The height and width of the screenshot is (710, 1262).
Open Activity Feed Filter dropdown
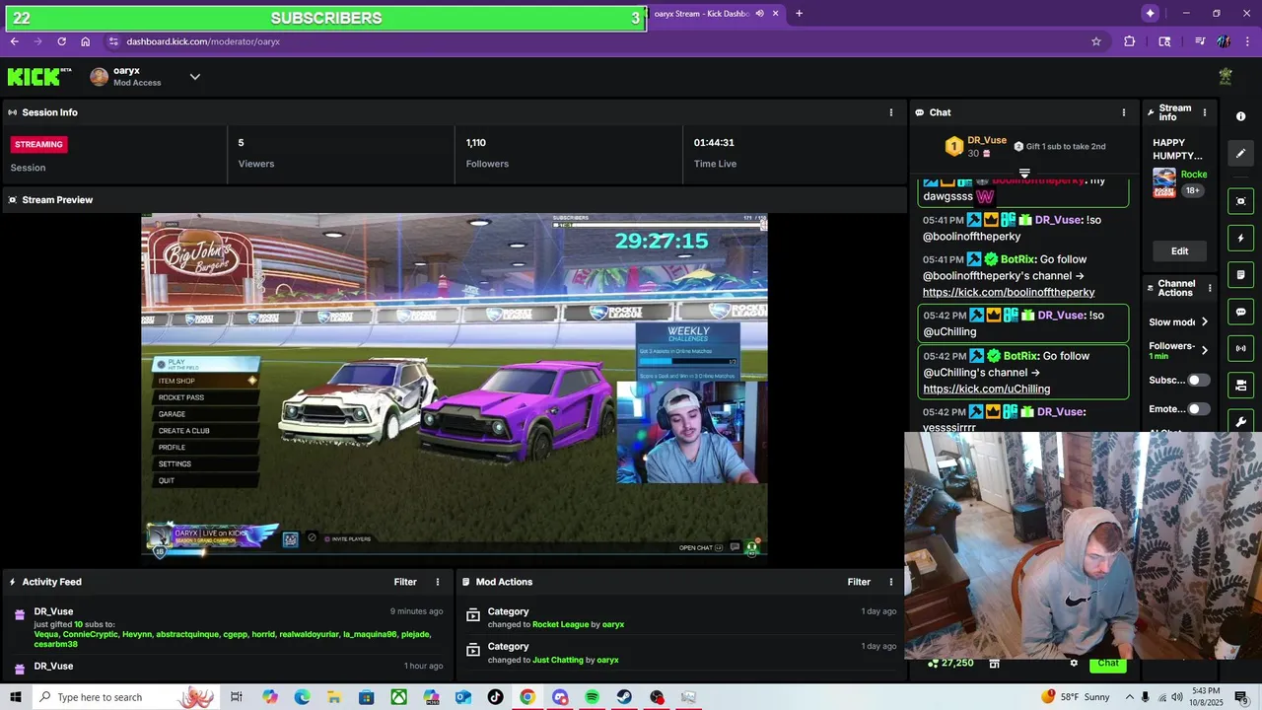coord(405,582)
